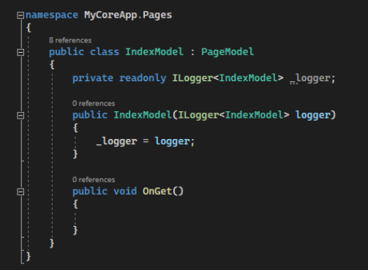Viewport: 368px width, 270px height.
Task: Click the PageModel base class name
Action: click(228, 52)
